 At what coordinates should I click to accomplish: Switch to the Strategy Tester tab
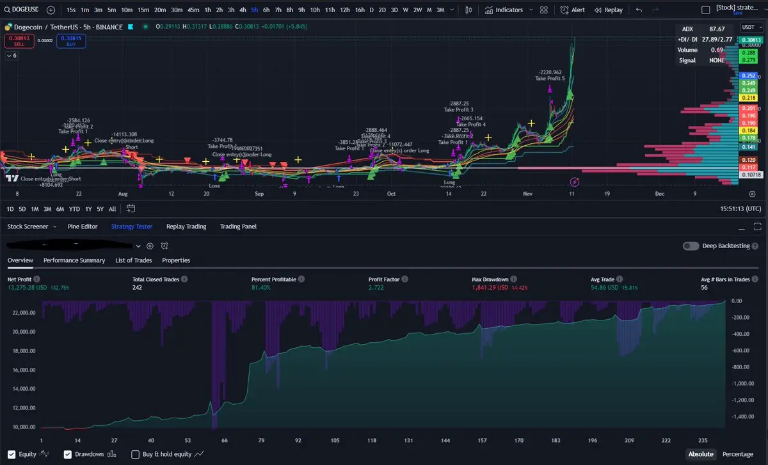[132, 226]
